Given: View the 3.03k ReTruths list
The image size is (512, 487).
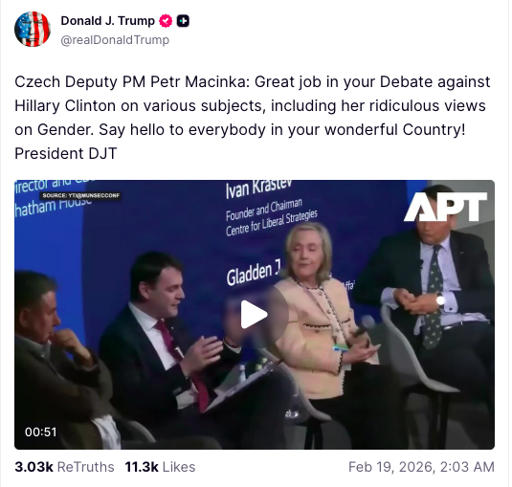Looking at the screenshot, I should (x=64, y=467).
